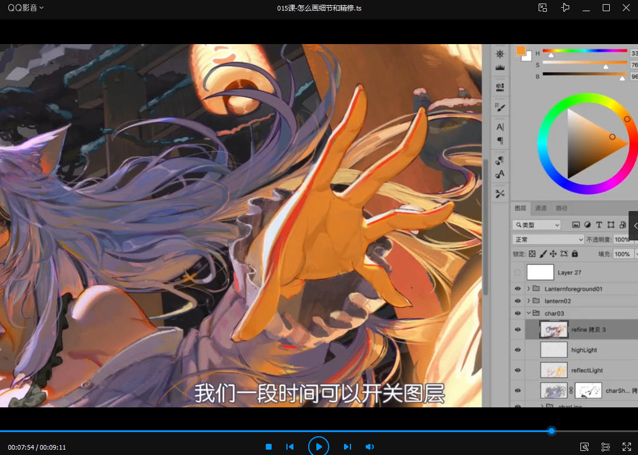Open the QQ影音 main menu
The image size is (638, 455).
point(25,8)
